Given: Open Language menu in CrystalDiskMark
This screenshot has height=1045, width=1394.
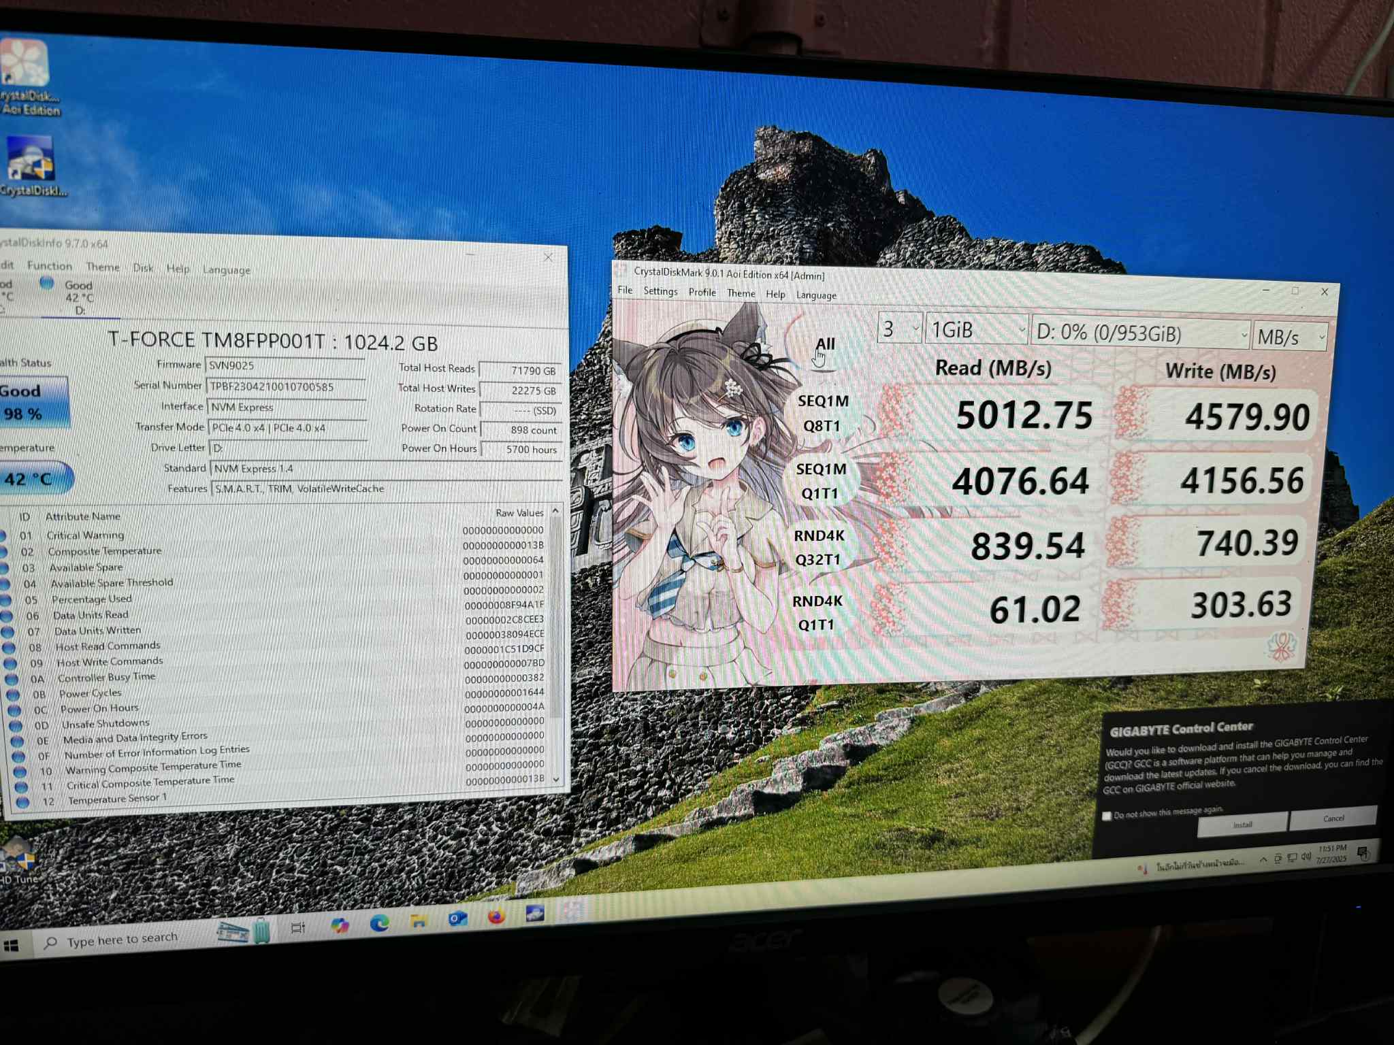Looking at the screenshot, I should (x=816, y=295).
